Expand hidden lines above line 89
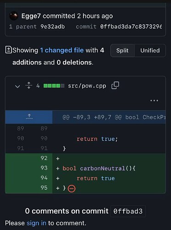This screenshot has width=171, height=230. (x=29, y=117)
